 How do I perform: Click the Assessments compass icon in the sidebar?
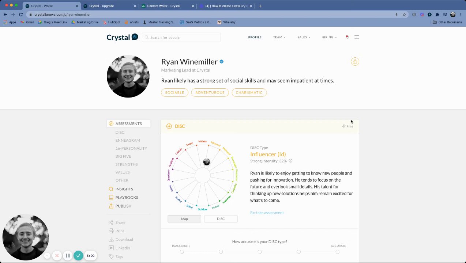click(111, 123)
